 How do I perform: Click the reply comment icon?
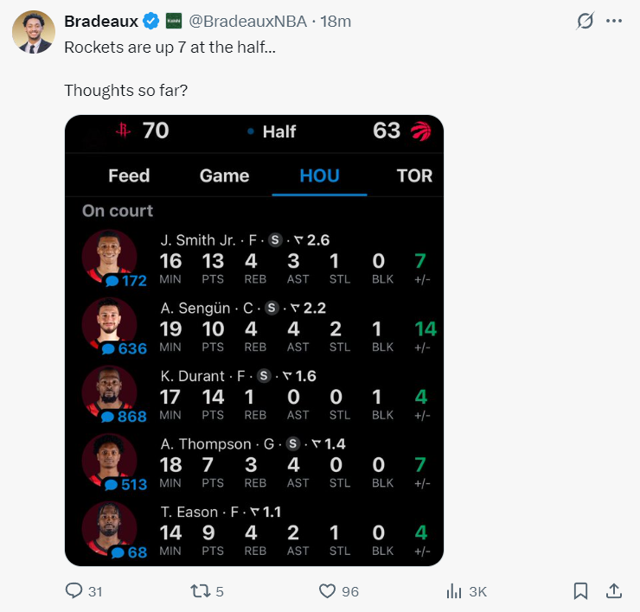(x=74, y=591)
